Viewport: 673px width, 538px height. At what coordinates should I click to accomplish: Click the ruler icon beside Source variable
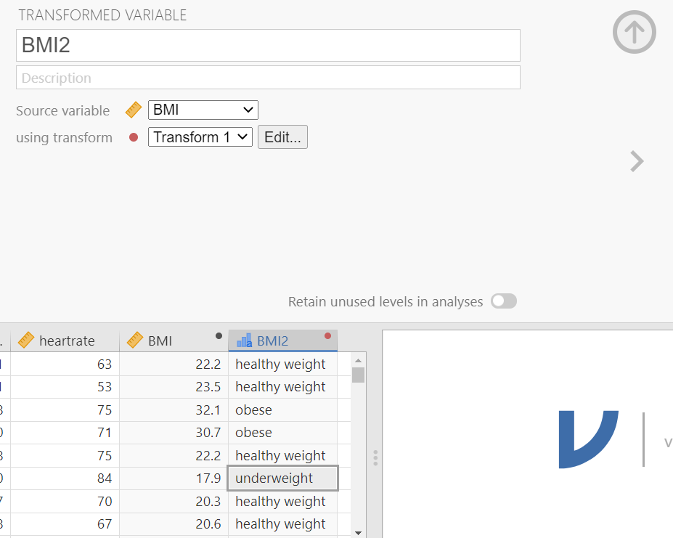134,110
